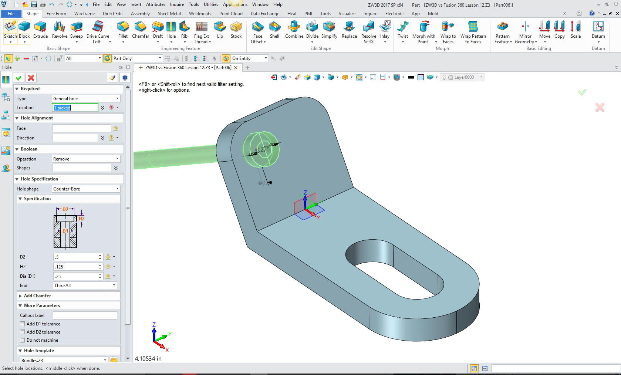
Task: Open the Attributes menu
Action: (155, 4)
